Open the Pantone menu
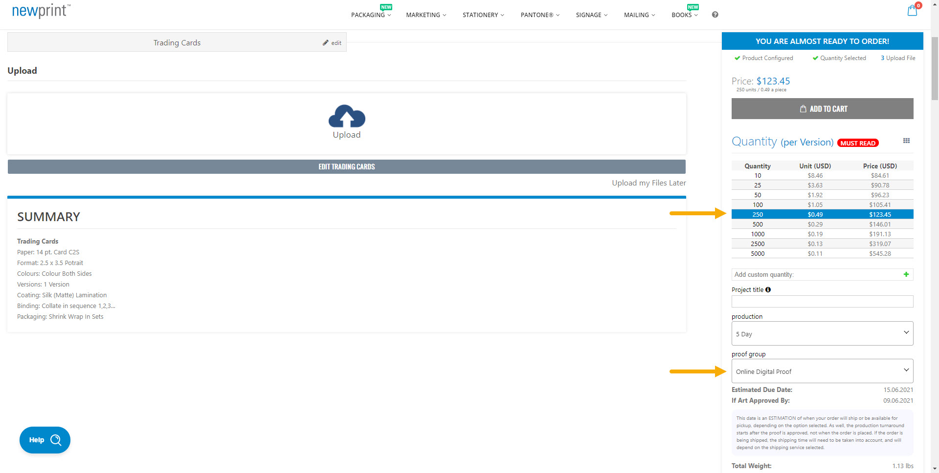Viewport: 939px width, 473px height. click(540, 15)
